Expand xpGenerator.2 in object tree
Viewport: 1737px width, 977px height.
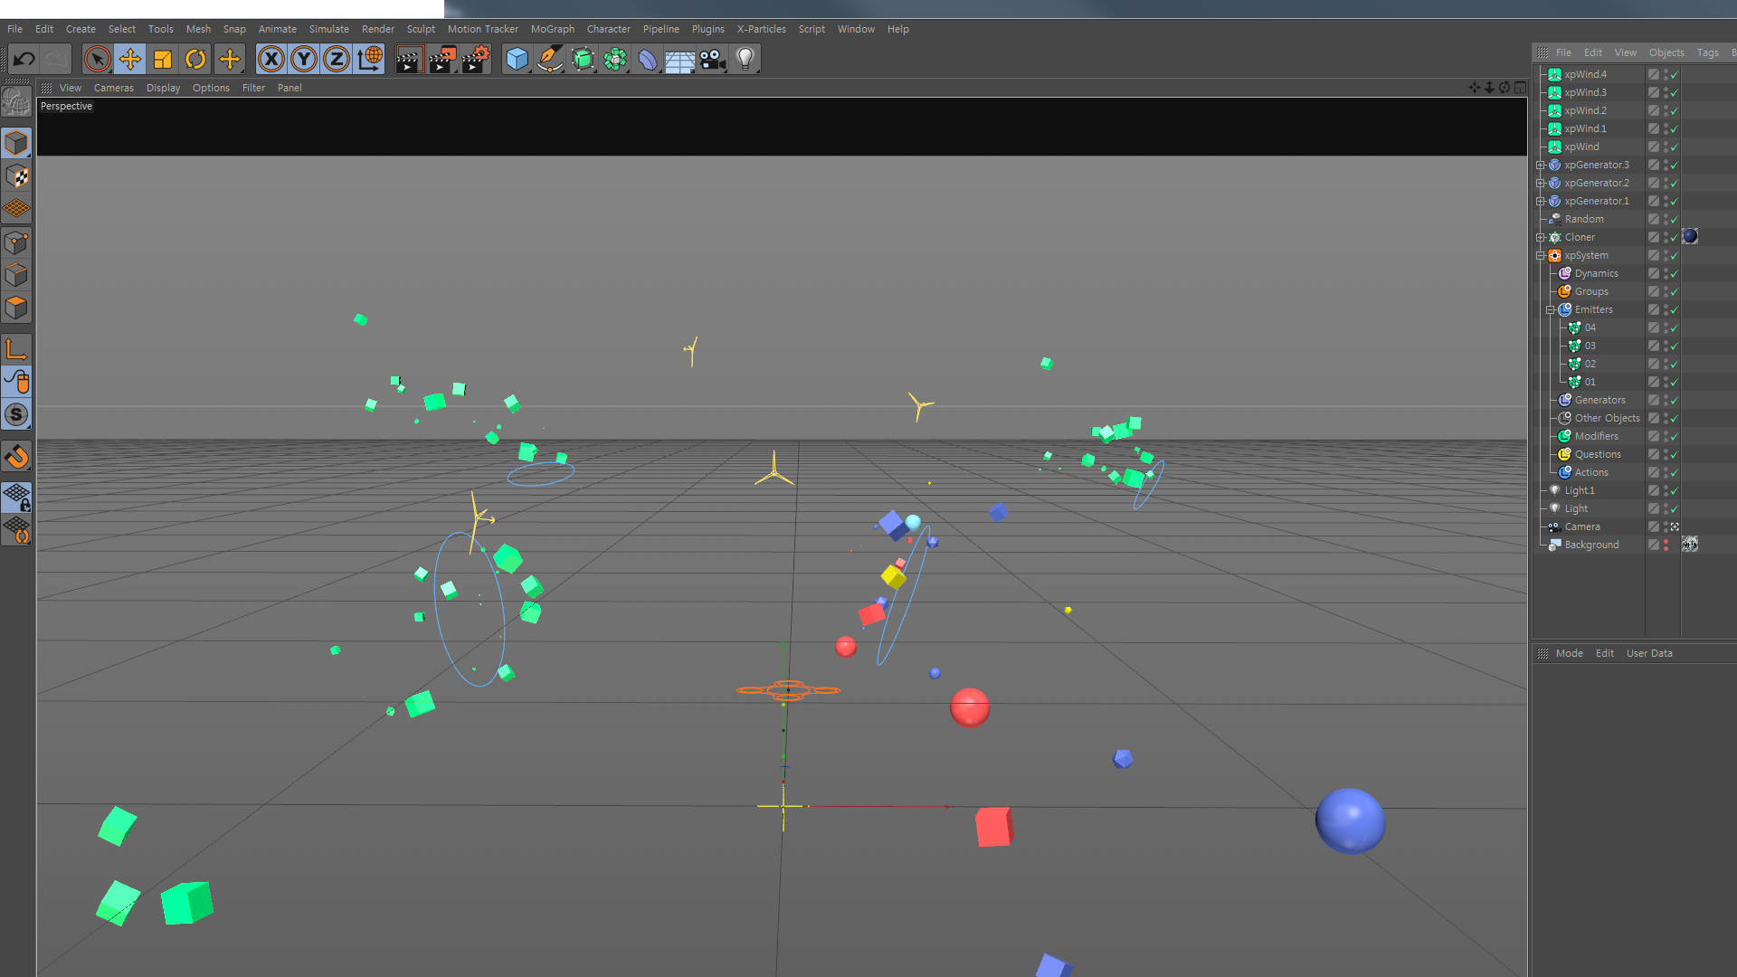point(1540,183)
